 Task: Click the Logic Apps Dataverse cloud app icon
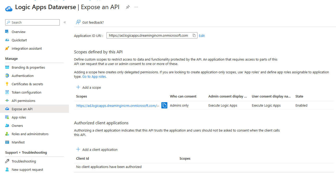[9, 8]
